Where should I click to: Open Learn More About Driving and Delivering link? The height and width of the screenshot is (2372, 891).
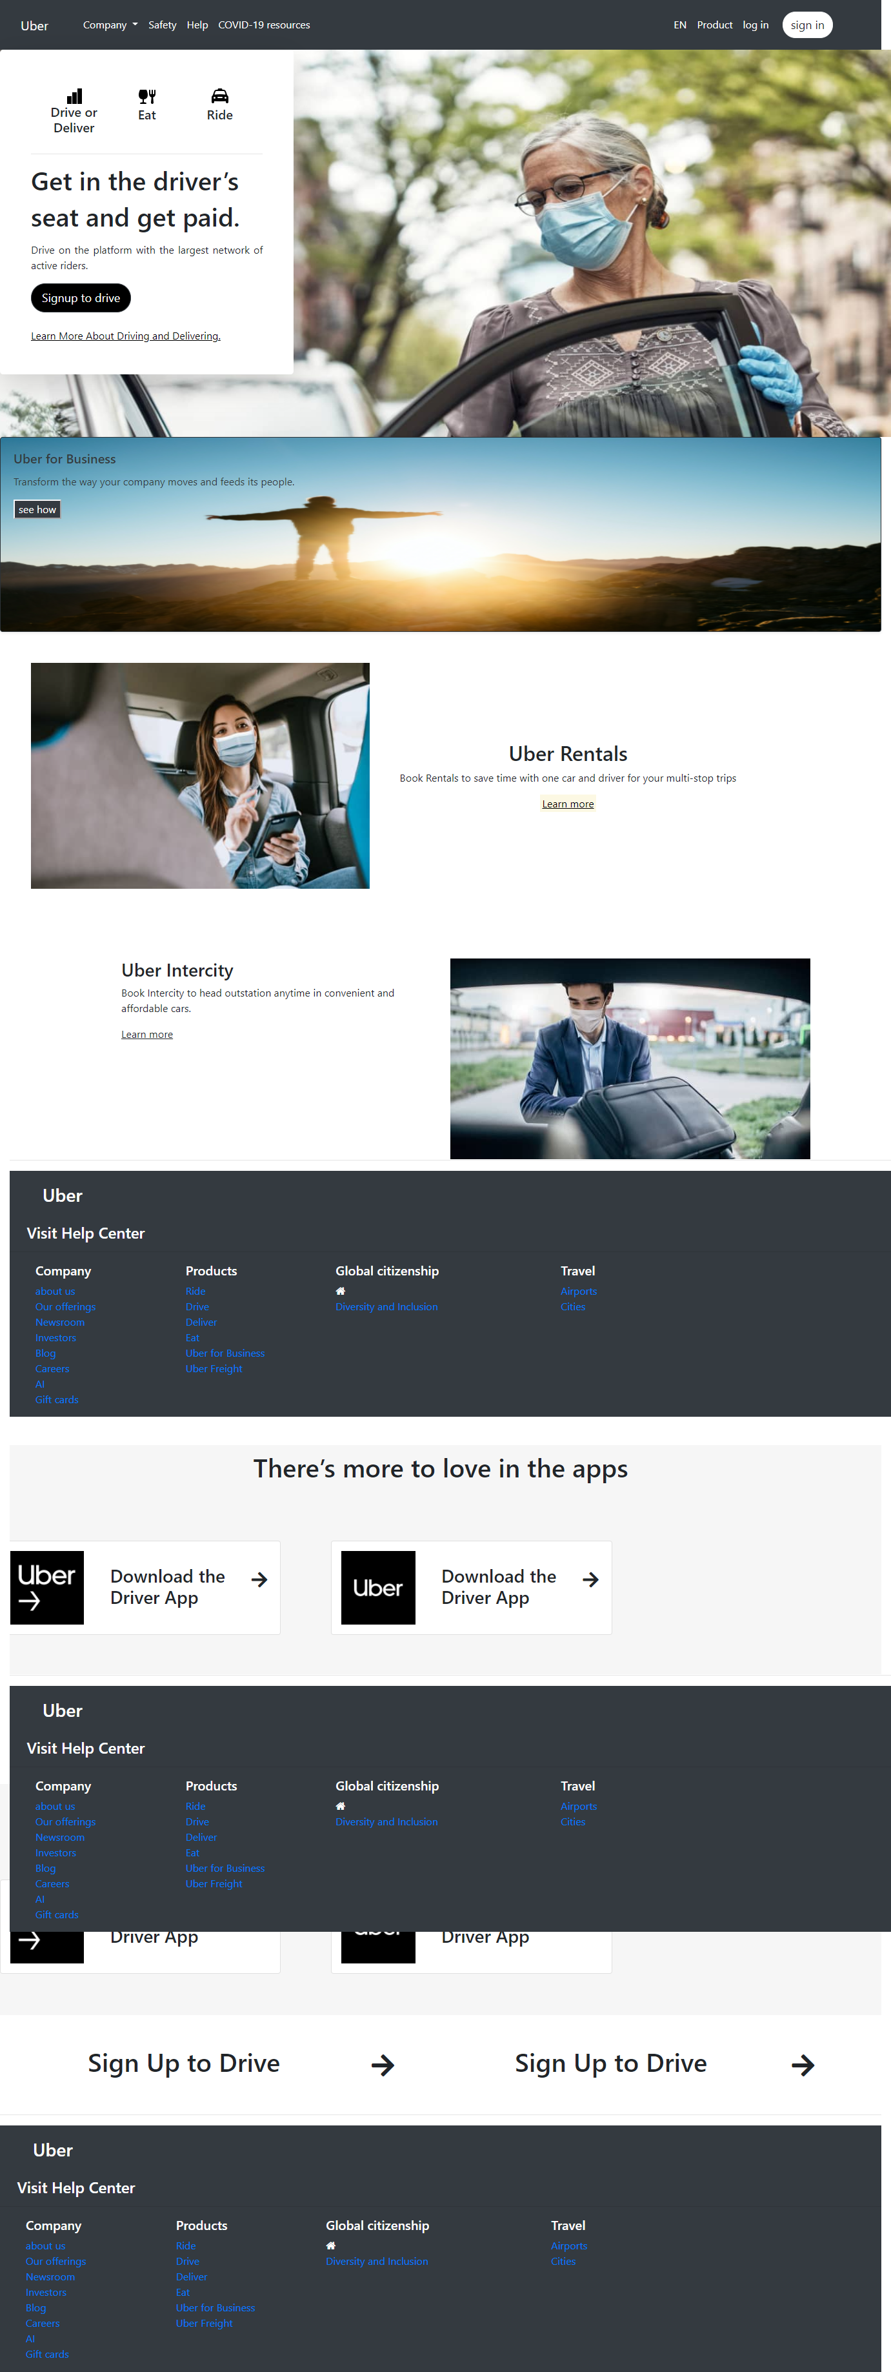coord(125,336)
